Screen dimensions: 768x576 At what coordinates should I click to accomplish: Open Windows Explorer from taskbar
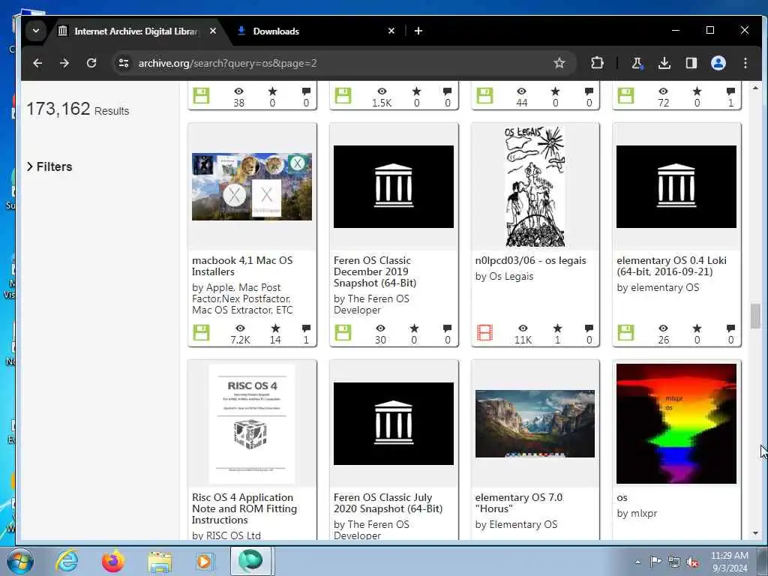pos(160,561)
